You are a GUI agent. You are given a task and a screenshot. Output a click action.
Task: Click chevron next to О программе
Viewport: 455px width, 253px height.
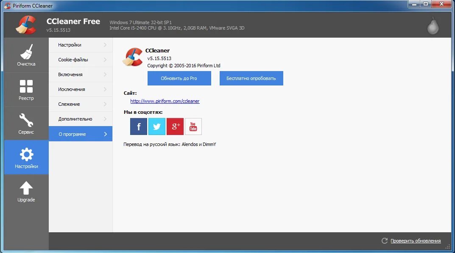coord(105,134)
